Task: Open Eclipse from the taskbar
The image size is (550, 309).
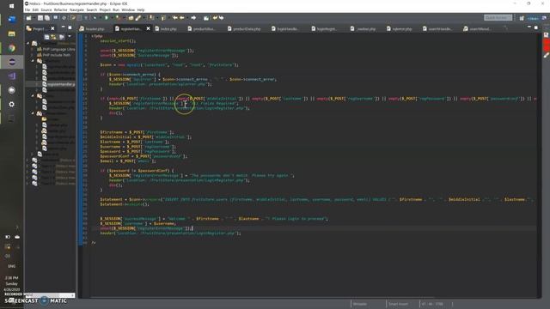Action: click(x=11, y=62)
